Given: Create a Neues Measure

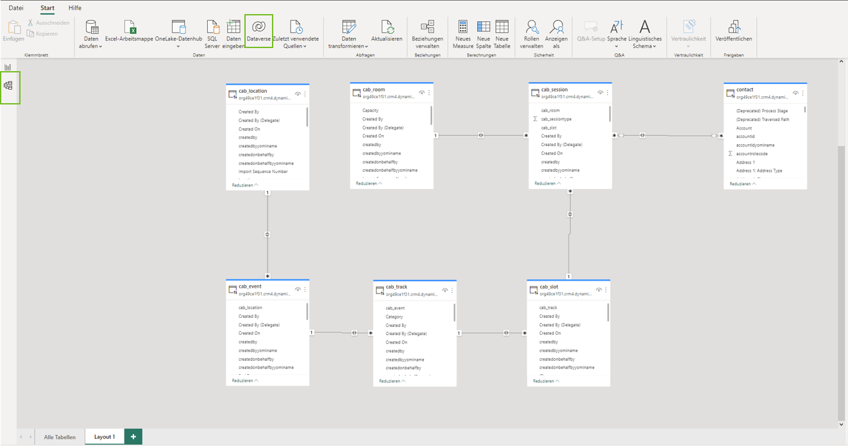Looking at the screenshot, I should [462, 33].
